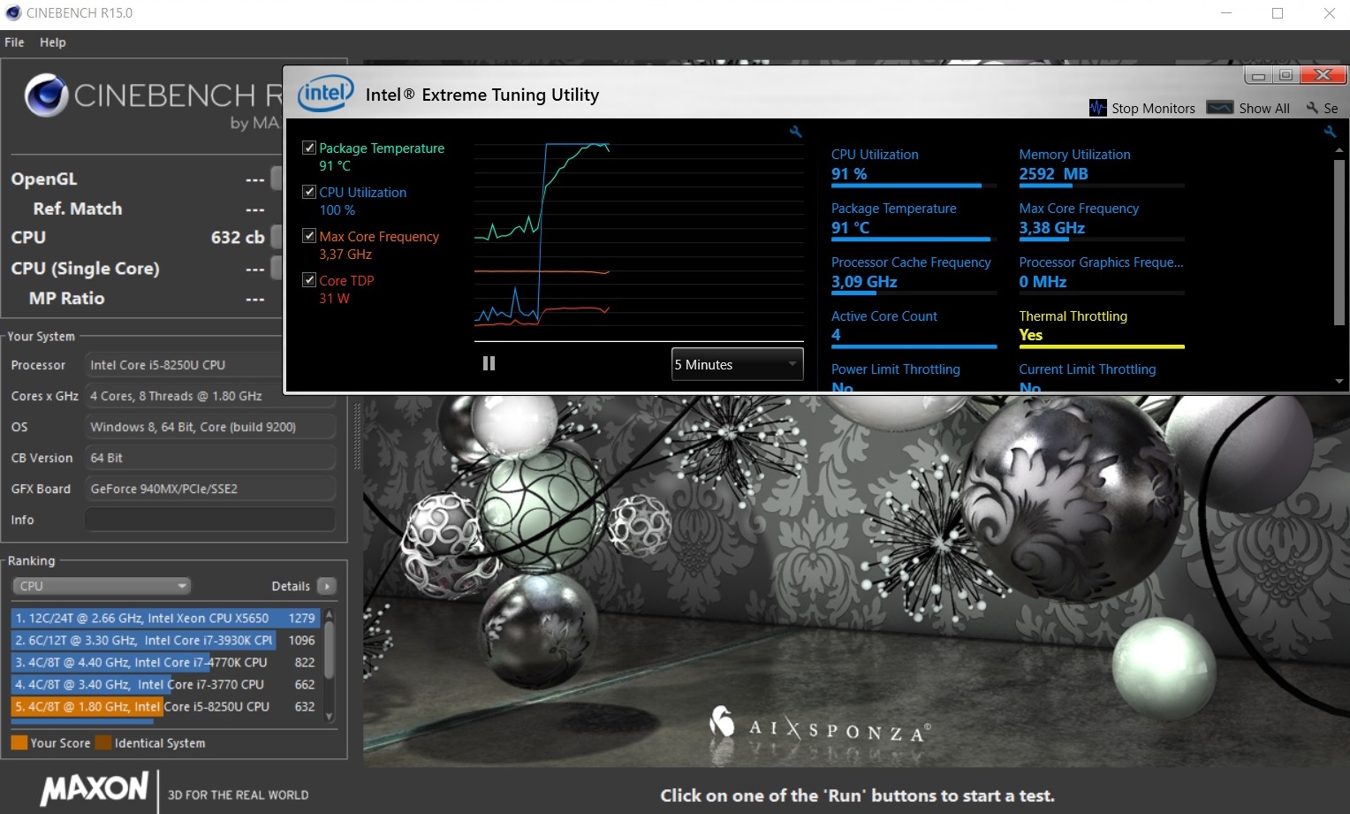Click Memory Utilization 2592 MB tile
Viewport: 1350px width, 814px height.
point(1101,166)
